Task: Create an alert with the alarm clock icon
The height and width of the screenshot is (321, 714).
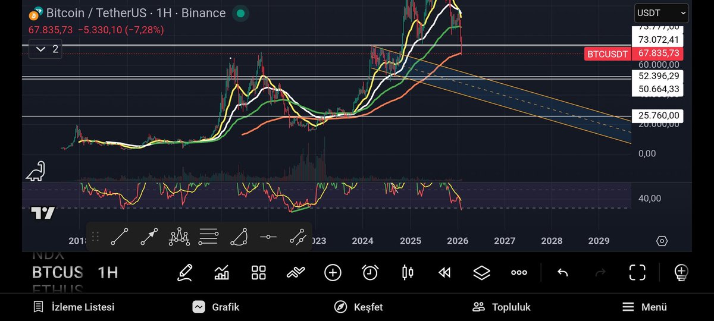Action: click(370, 273)
